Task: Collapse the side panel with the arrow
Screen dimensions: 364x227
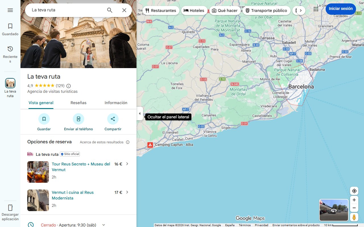Action: 140,113
